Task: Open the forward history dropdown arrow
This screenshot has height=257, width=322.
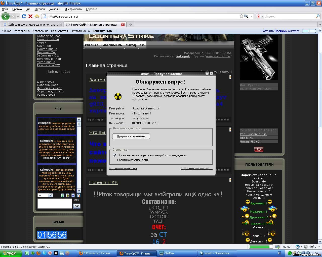Action: click(x=18, y=16)
